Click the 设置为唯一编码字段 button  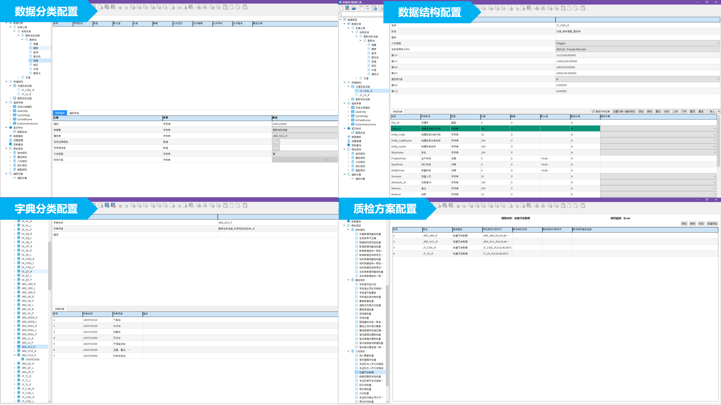pyautogui.click(x=624, y=111)
